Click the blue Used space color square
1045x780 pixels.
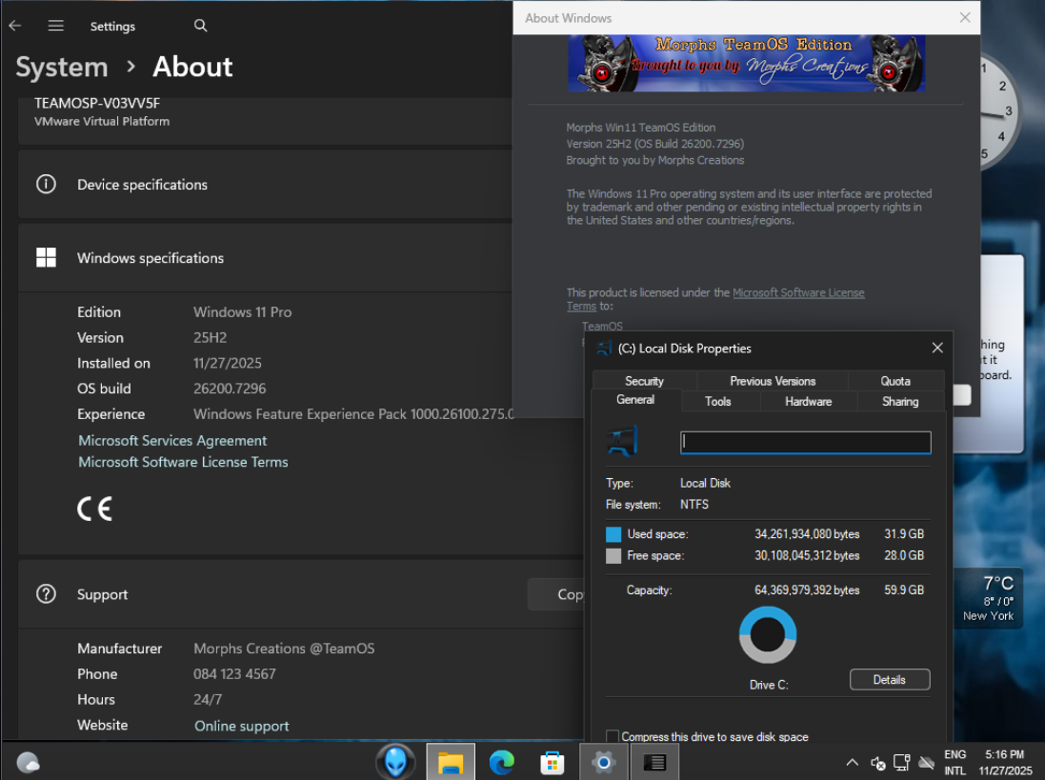pyautogui.click(x=613, y=534)
